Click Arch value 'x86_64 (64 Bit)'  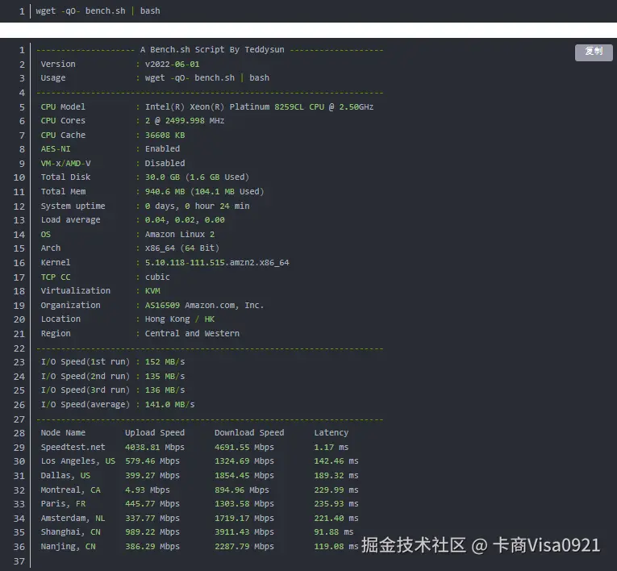[x=182, y=248]
